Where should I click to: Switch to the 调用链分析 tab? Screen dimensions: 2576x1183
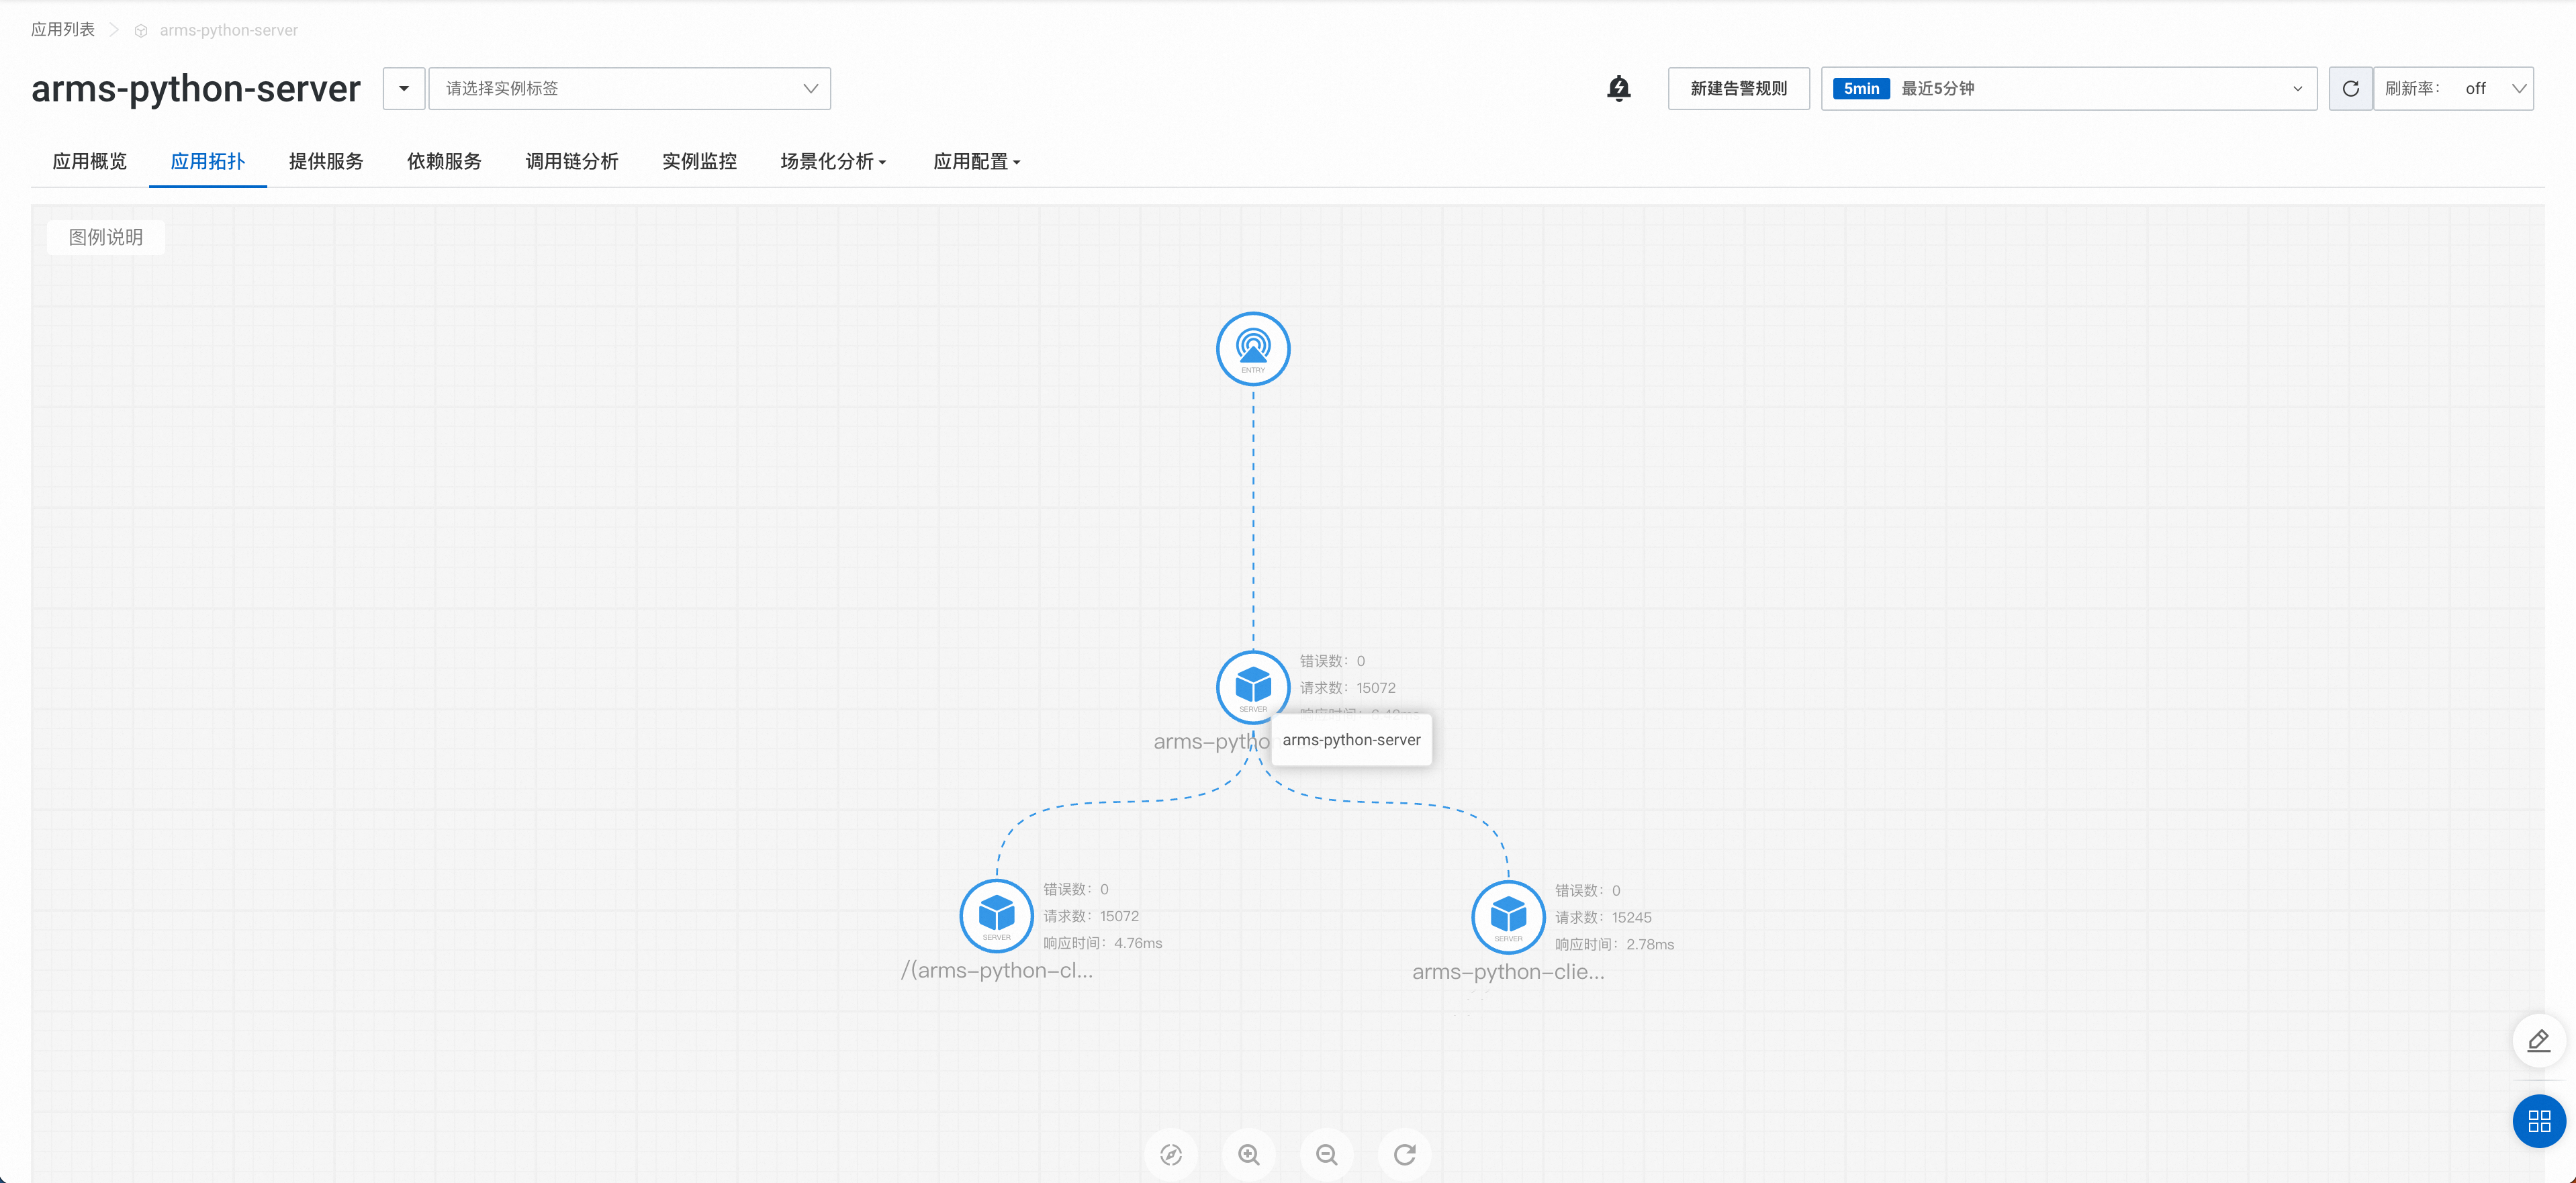571,161
